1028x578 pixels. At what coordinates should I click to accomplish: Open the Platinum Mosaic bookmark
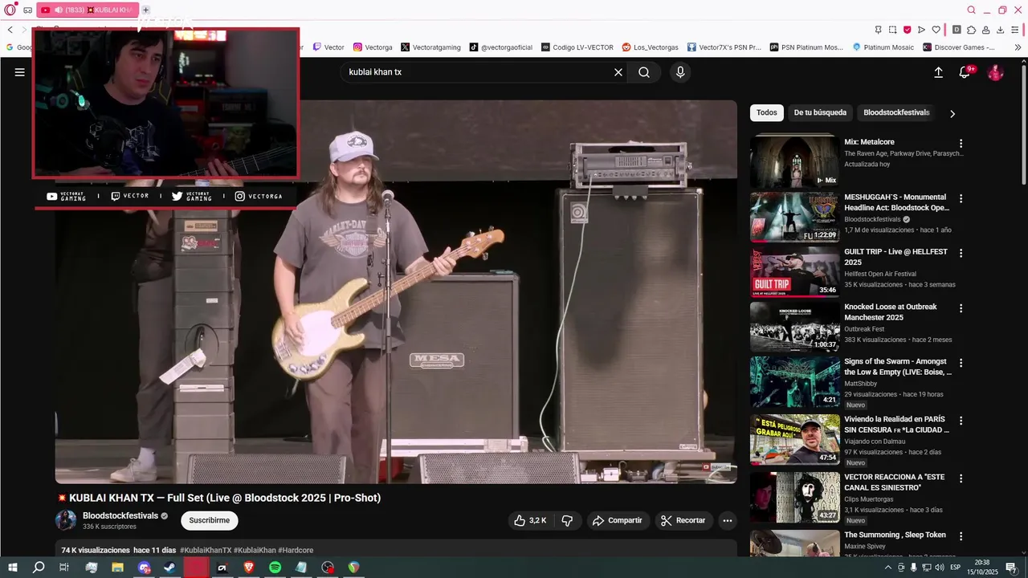(x=883, y=47)
